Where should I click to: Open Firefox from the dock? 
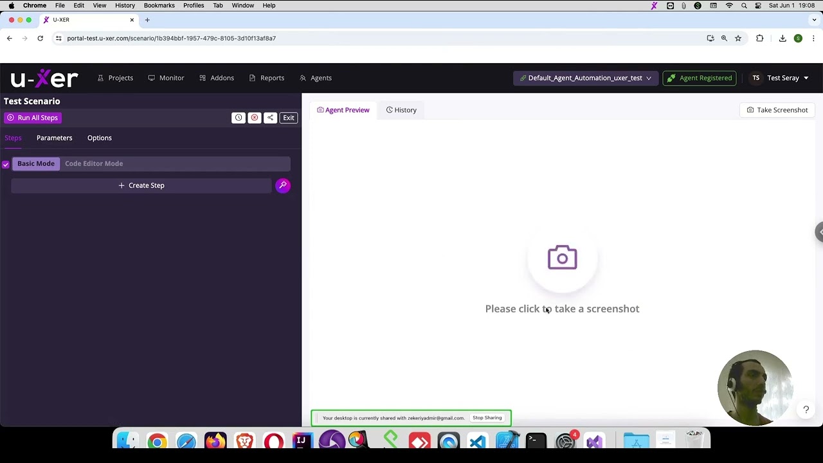[x=215, y=442]
